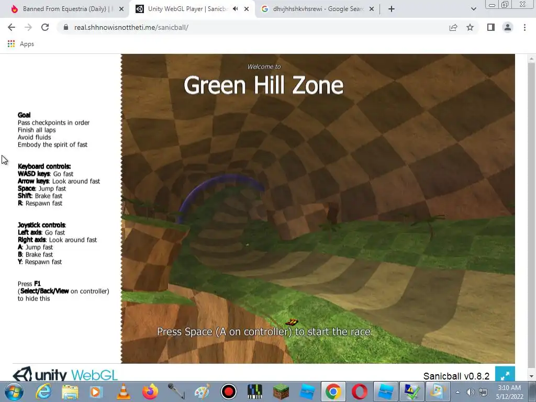536x402 pixels.
Task: Open the volume speaker tray icon
Action: click(471, 392)
